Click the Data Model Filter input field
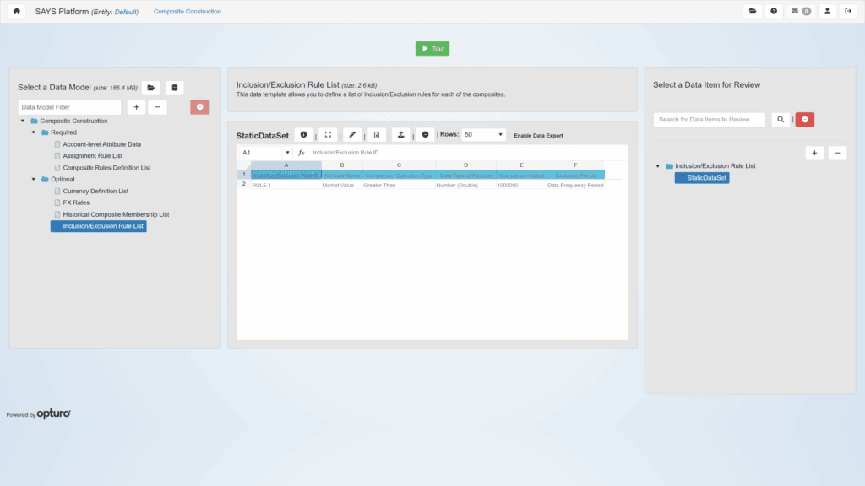Screen dimensions: 865x486 tap(70, 107)
